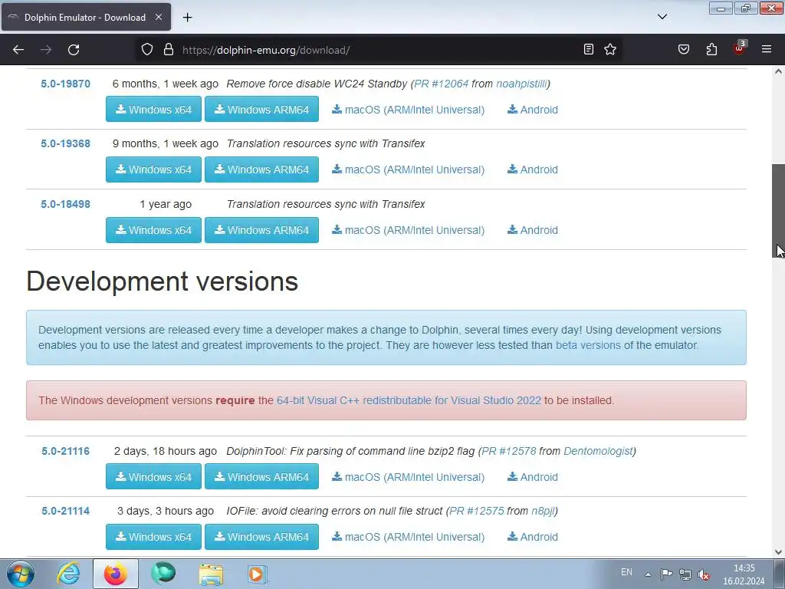Open version 5.0-21116 link
785x589 pixels.
pos(66,451)
